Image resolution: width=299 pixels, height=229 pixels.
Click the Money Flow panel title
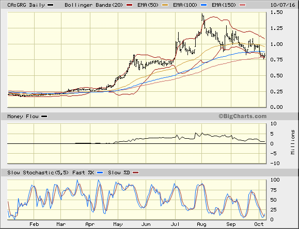[x=23, y=117]
